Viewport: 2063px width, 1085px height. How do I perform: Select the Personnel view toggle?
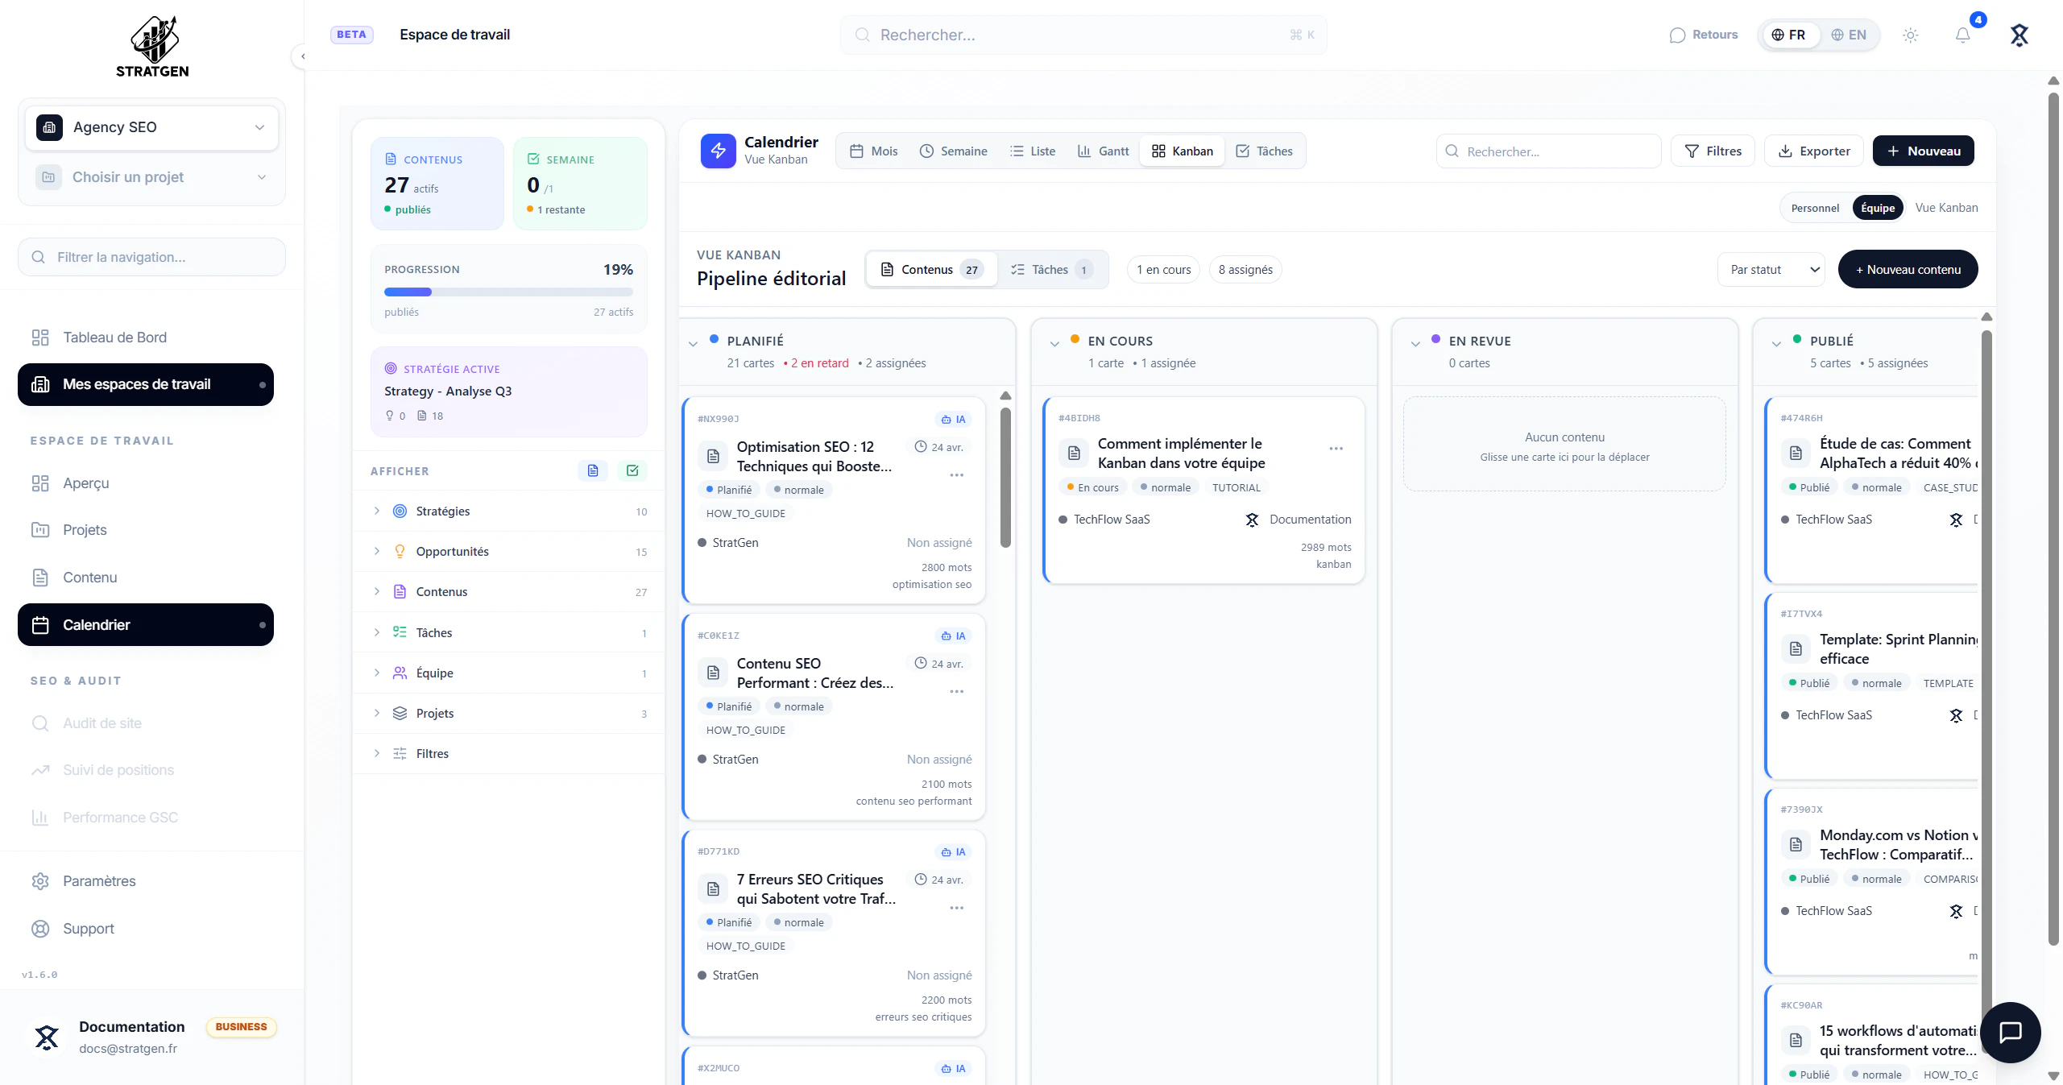[1814, 208]
